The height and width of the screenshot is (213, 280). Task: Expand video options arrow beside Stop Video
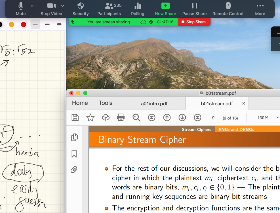click(63, 6)
